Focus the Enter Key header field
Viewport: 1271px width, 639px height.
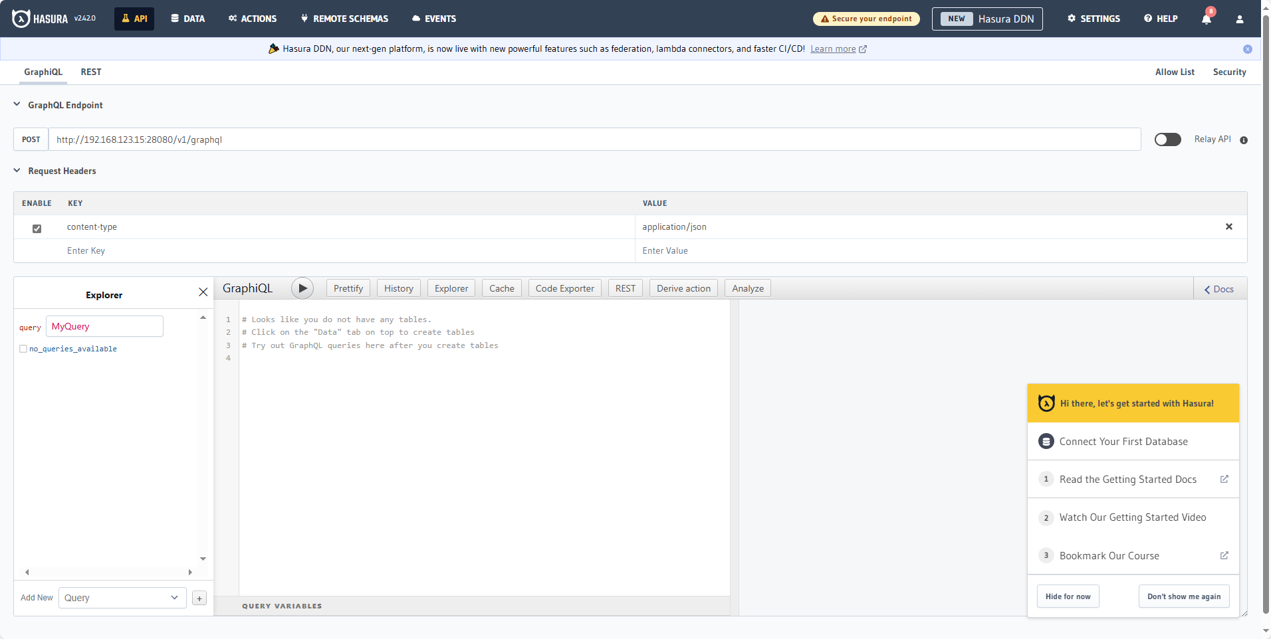tap(346, 250)
